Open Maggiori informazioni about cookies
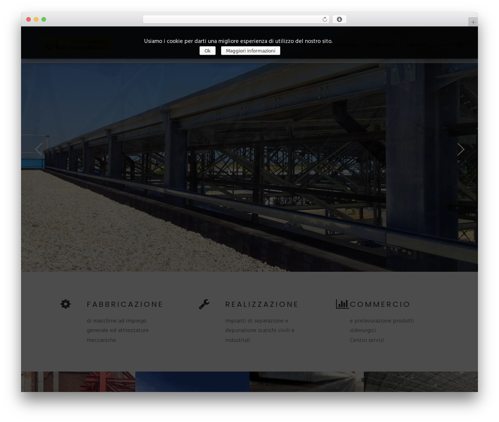This screenshot has width=499, height=422. point(250,51)
